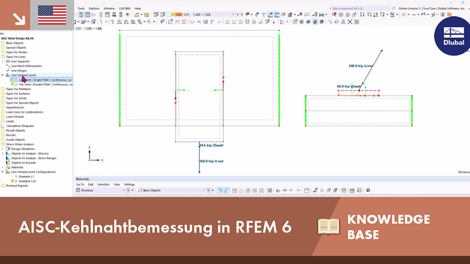This screenshot has width=470, height=264.
Task: Collapse the Line Welded Joints node
Action: [2, 75]
